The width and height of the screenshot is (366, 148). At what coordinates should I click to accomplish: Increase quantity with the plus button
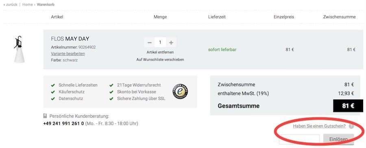[171, 42]
